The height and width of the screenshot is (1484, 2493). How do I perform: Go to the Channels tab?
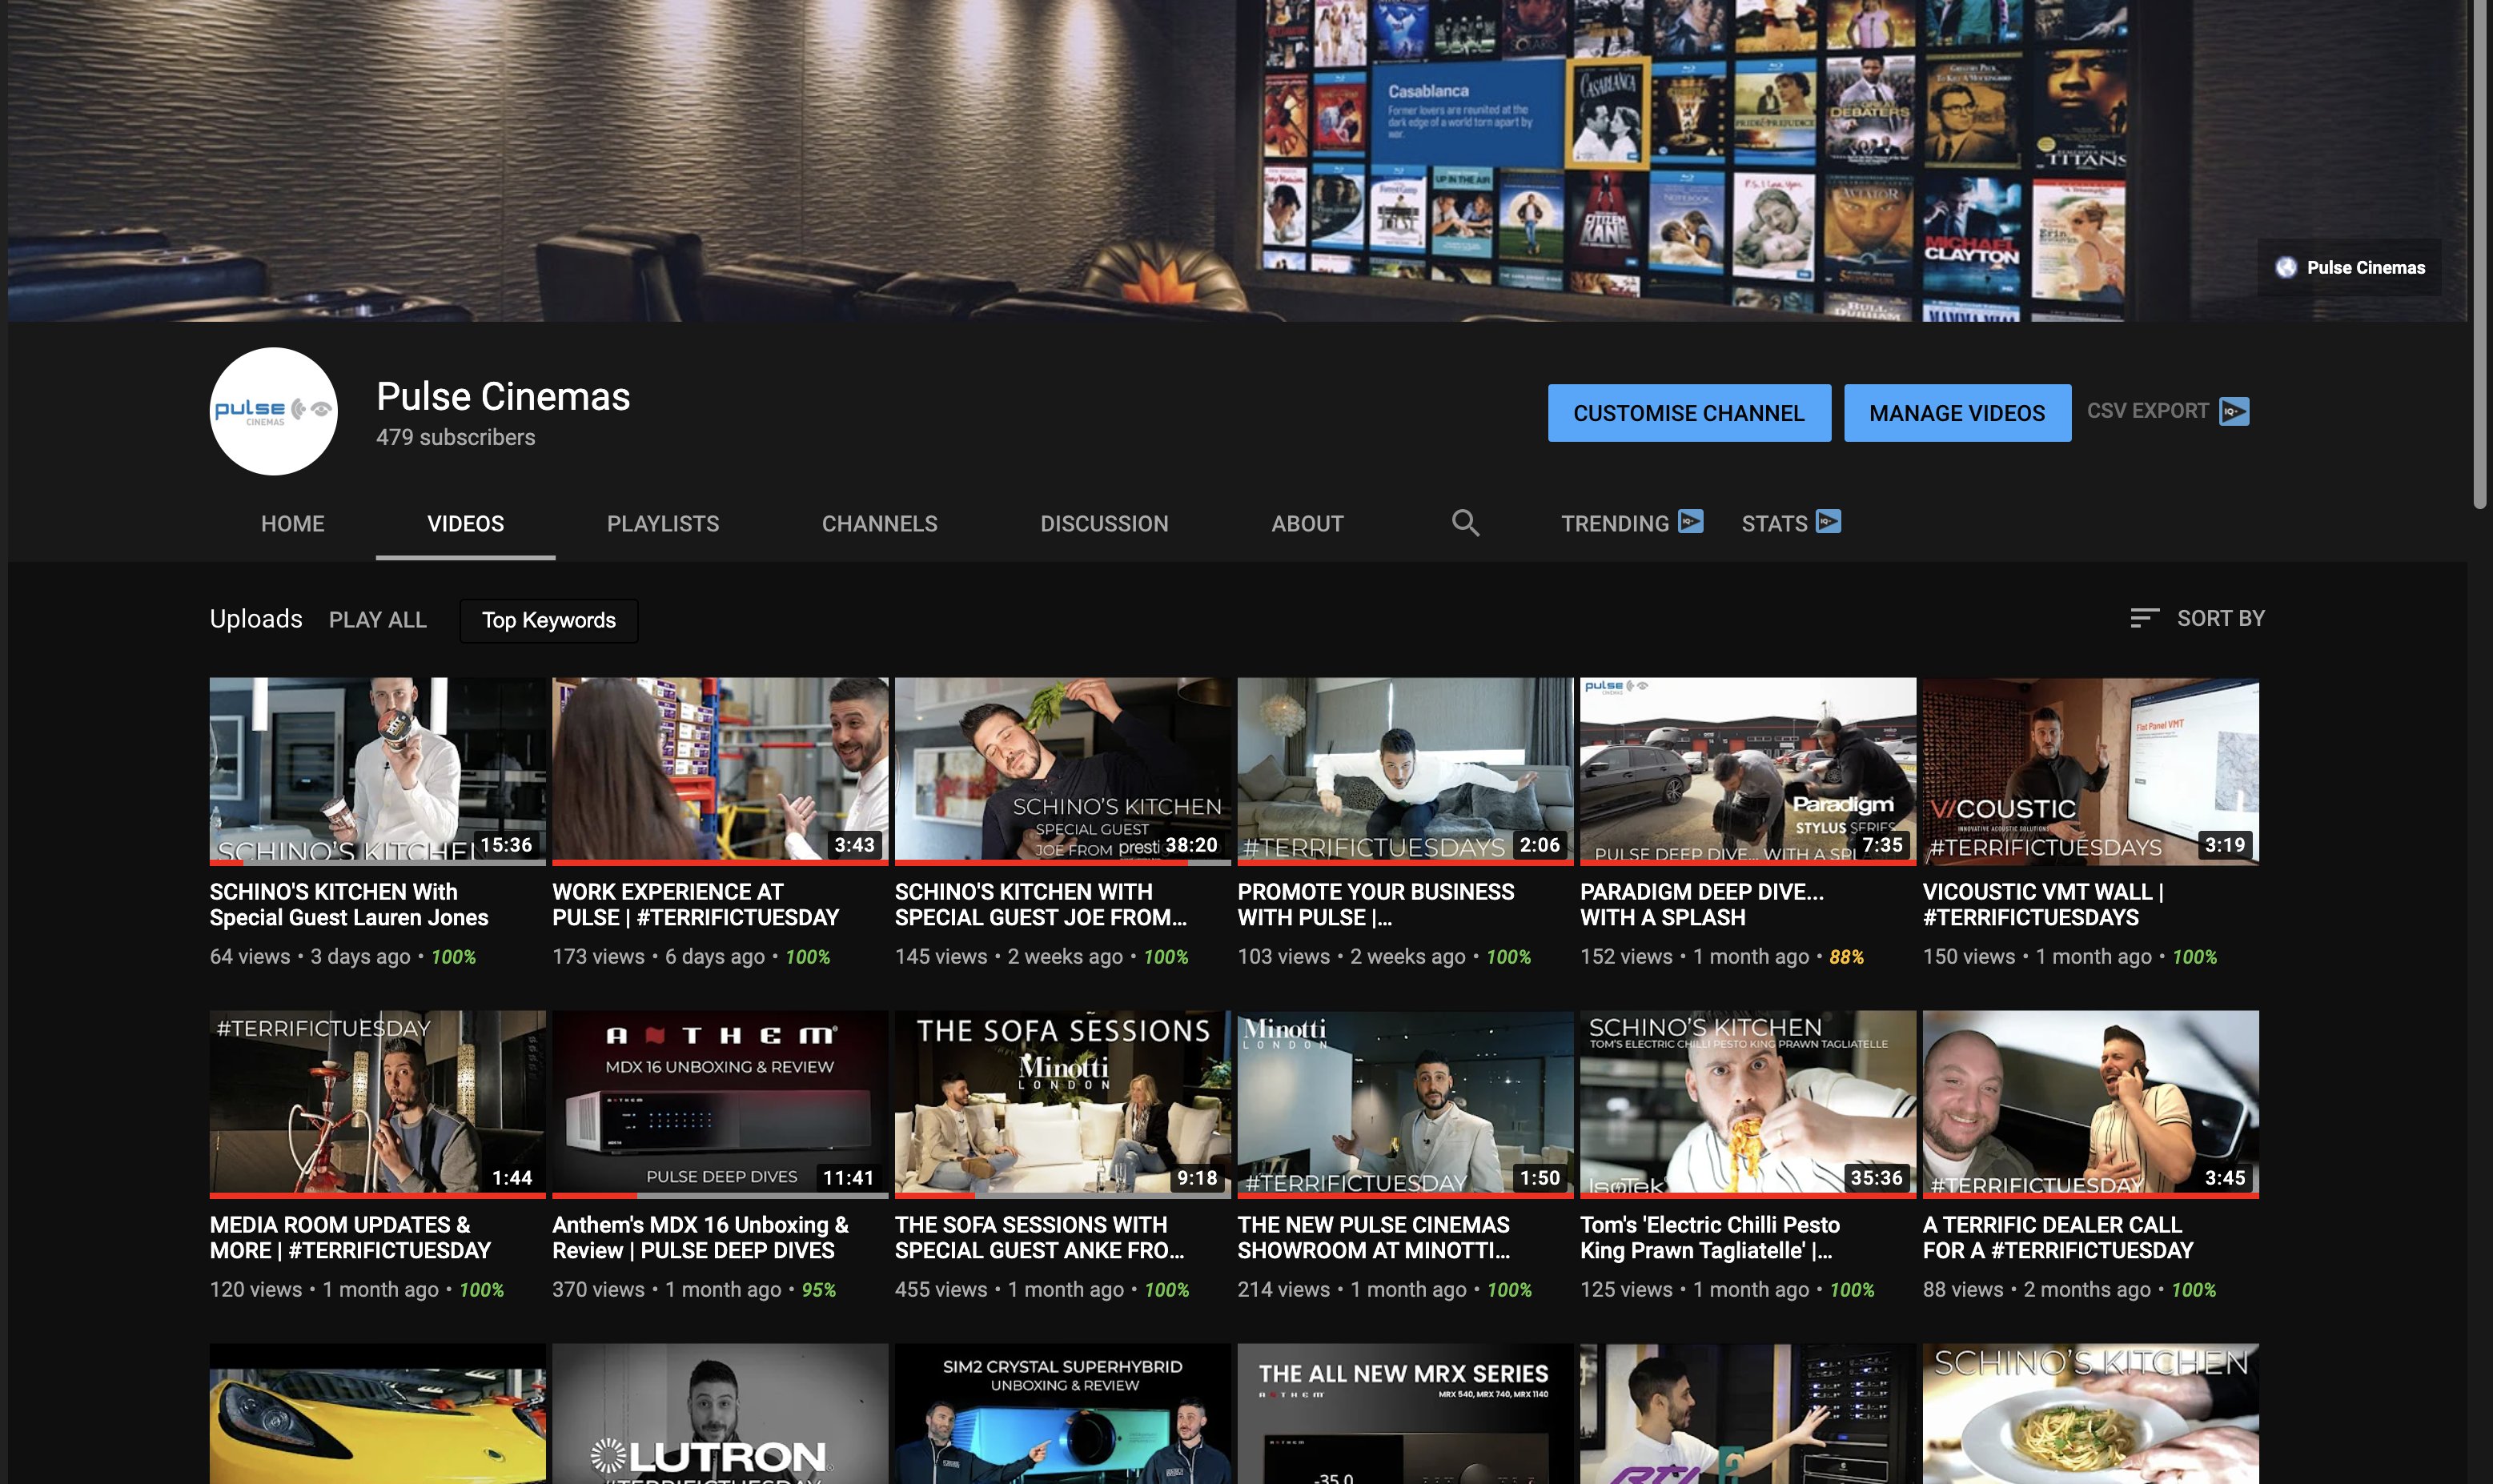[x=880, y=523]
